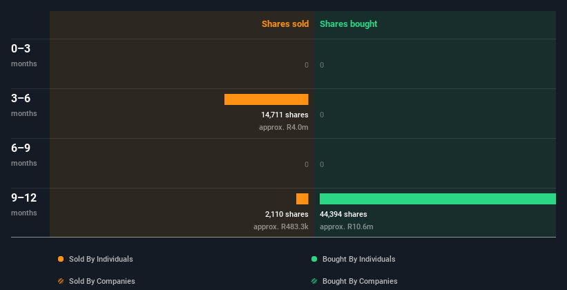Click the approx. R483.3k amount
The image size is (567, 290).
[x=281, y=226]
